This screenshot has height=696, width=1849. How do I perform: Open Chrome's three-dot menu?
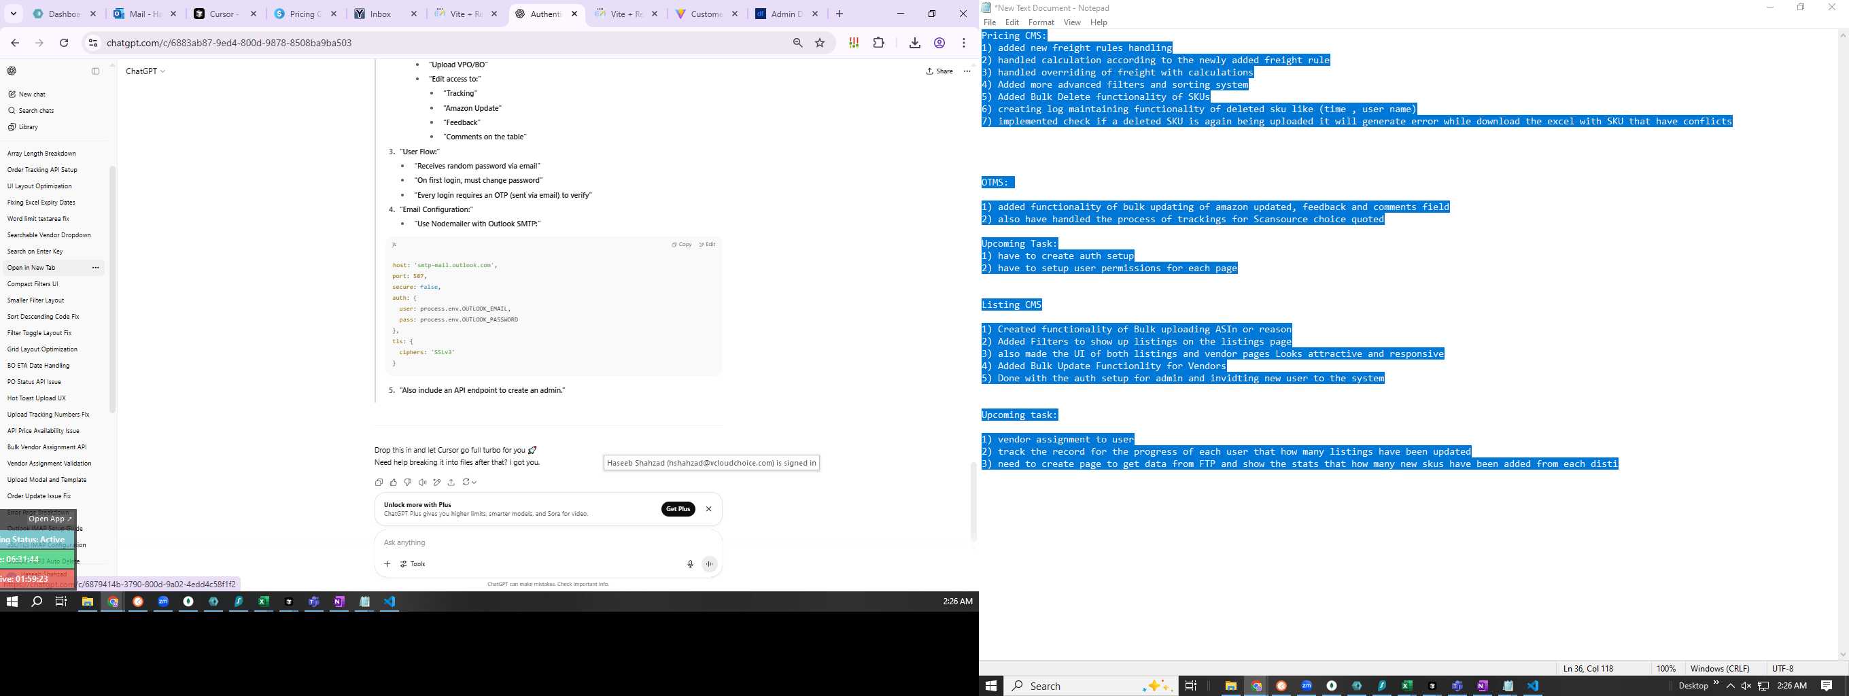[964, 43]
